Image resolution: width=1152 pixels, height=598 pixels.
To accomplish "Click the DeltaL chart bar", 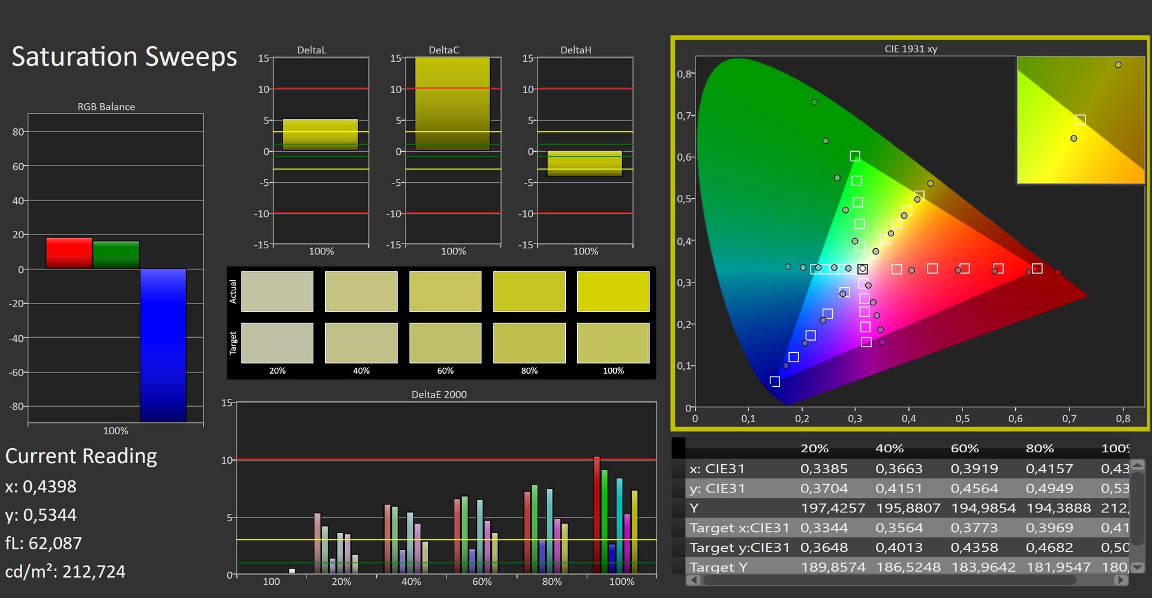I will click(320, 134).
